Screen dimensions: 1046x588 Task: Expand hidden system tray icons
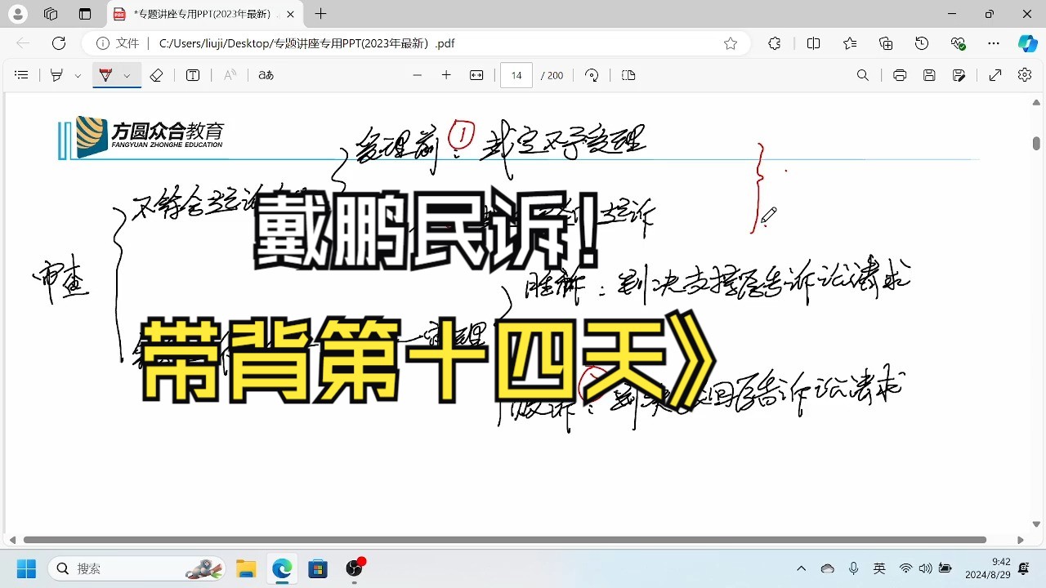click(x=801, y=568)
